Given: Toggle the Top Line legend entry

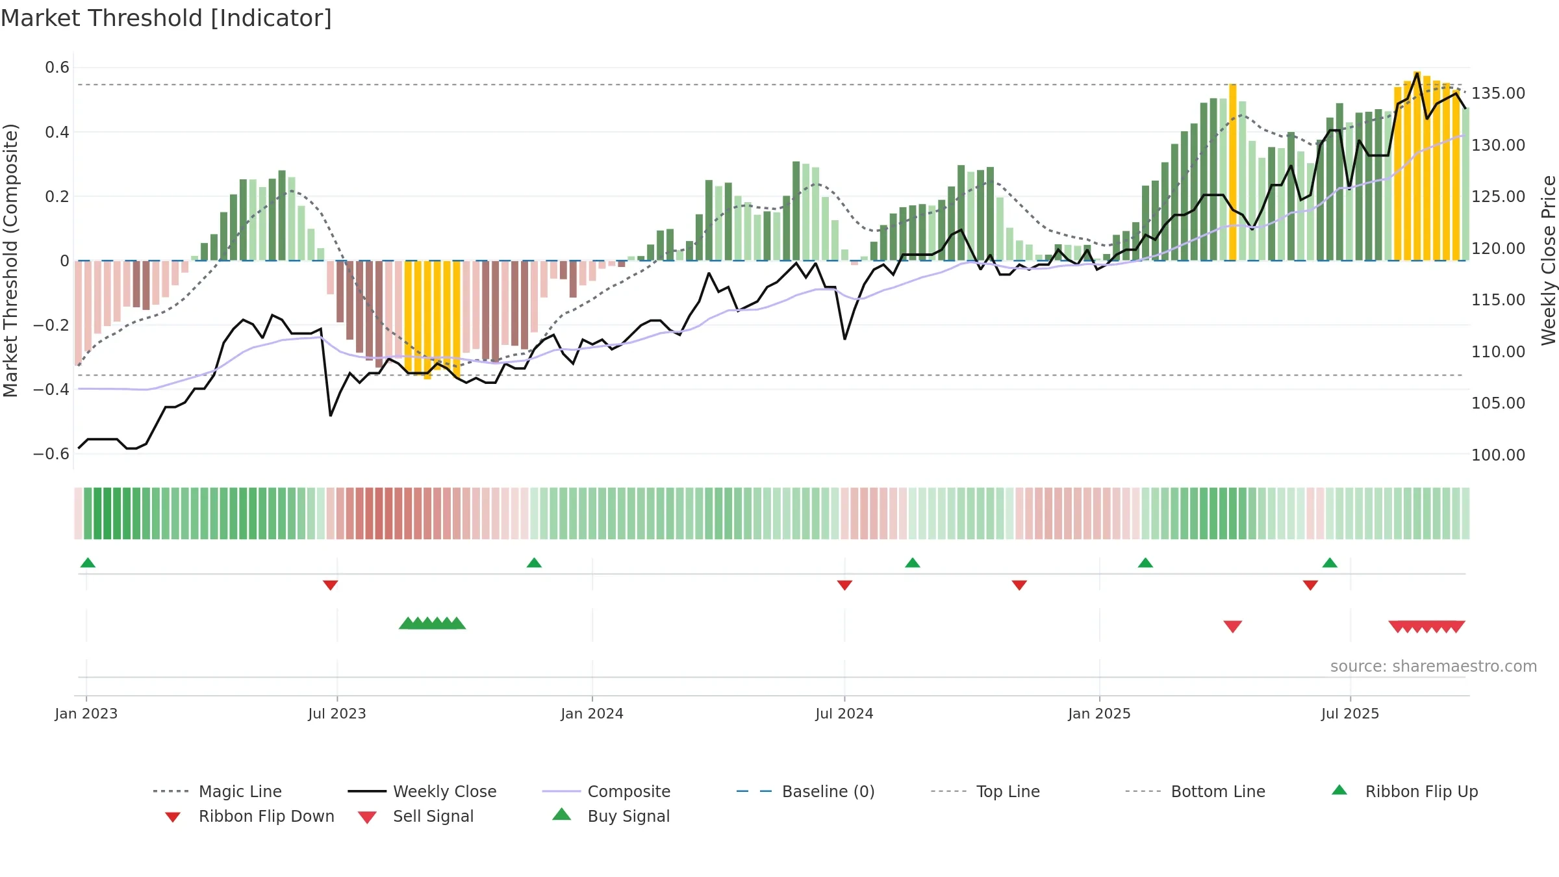Looking at the screenshot, I should (985, 791).
